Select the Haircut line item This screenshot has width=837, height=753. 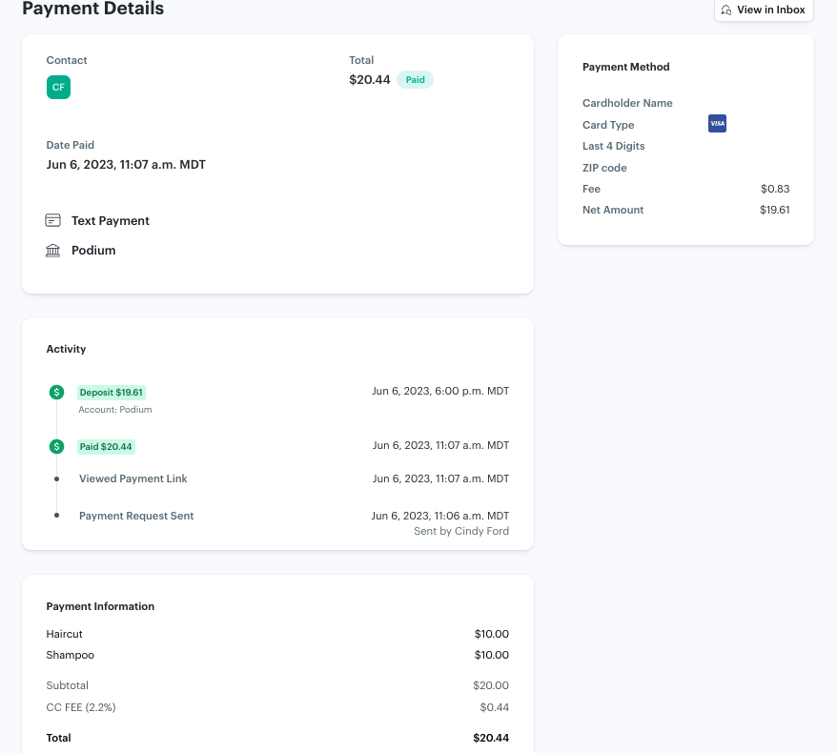coord(64,634)
